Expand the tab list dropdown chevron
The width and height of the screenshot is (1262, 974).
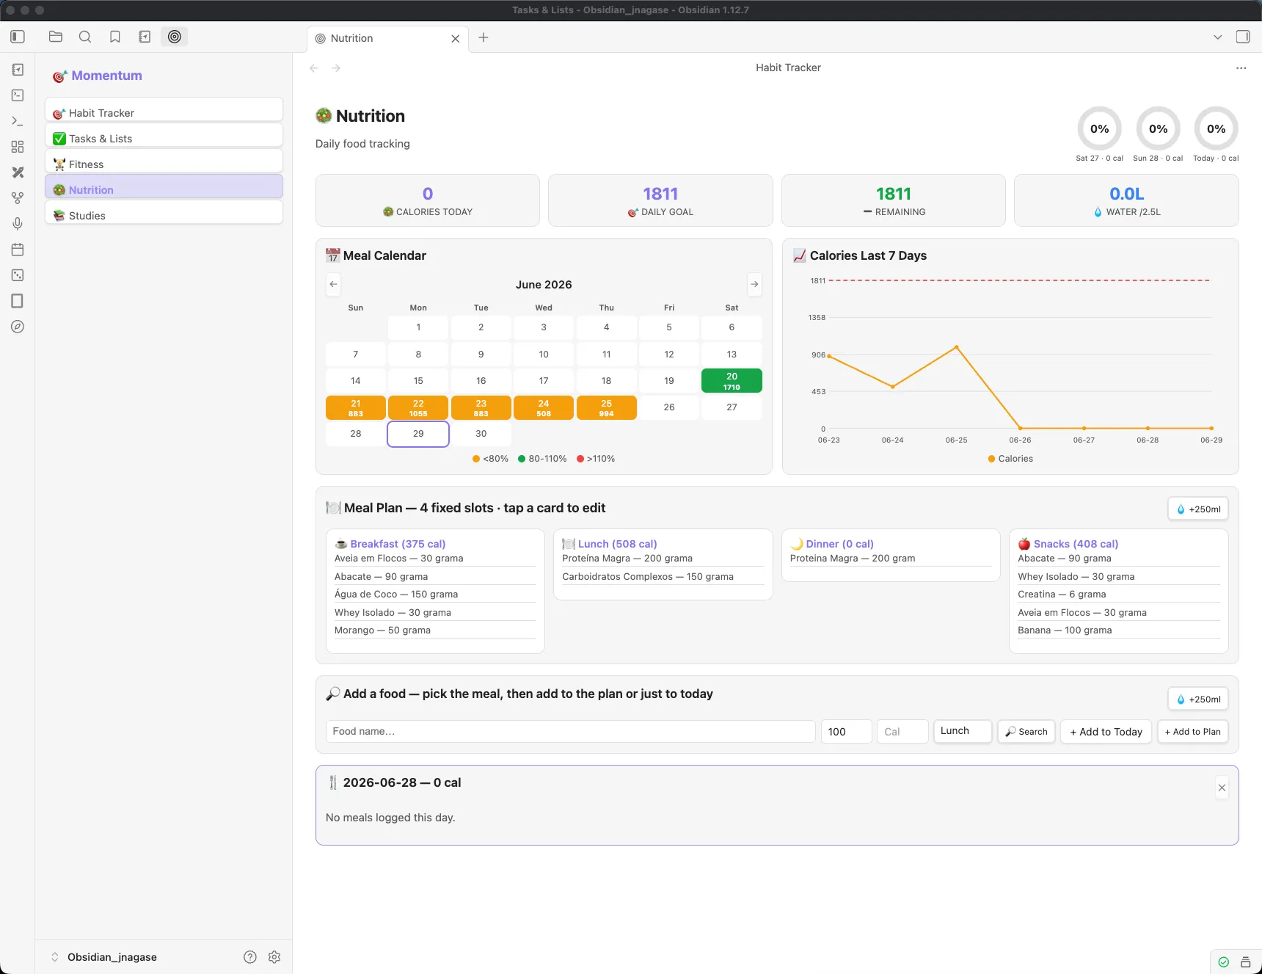(x=1218, y=37)
